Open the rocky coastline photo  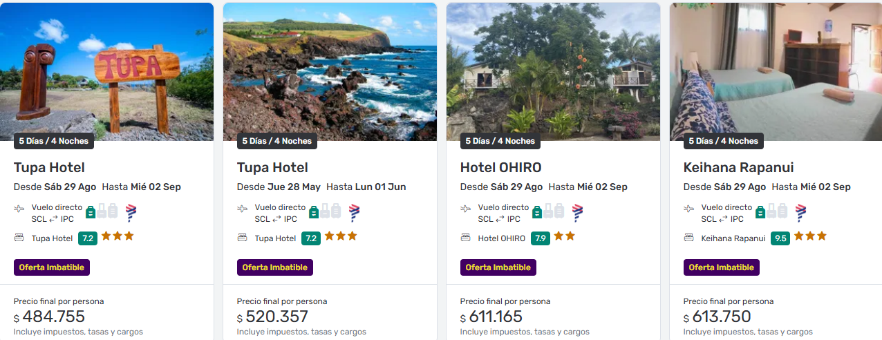point(330,69)
